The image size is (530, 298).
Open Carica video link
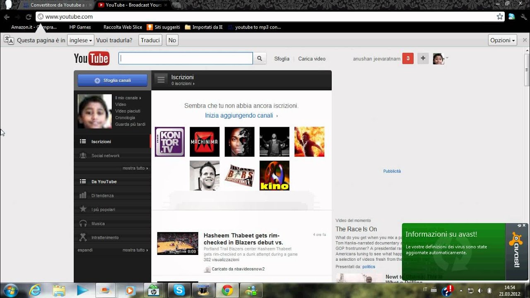(312, 59)
